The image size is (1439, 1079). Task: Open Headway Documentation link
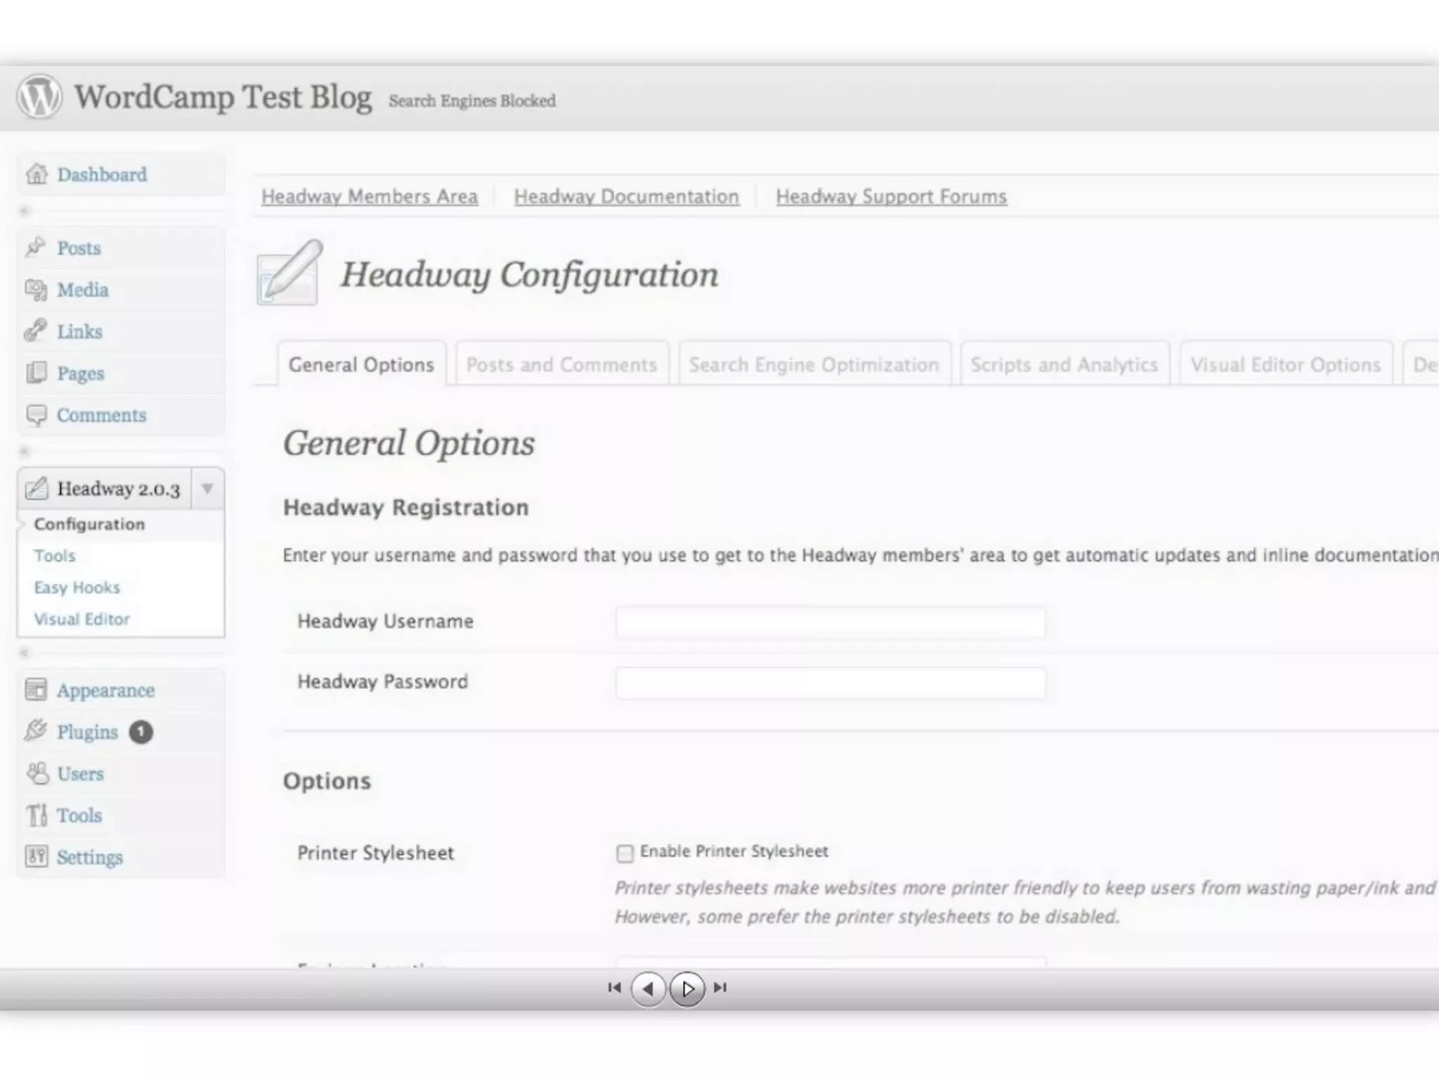tap(626, 197)
